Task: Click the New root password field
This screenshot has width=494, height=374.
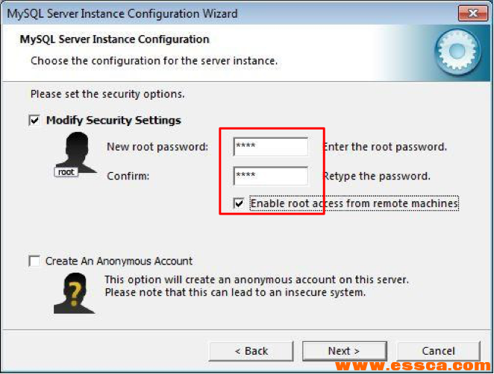Action: (x=270, y=146)
